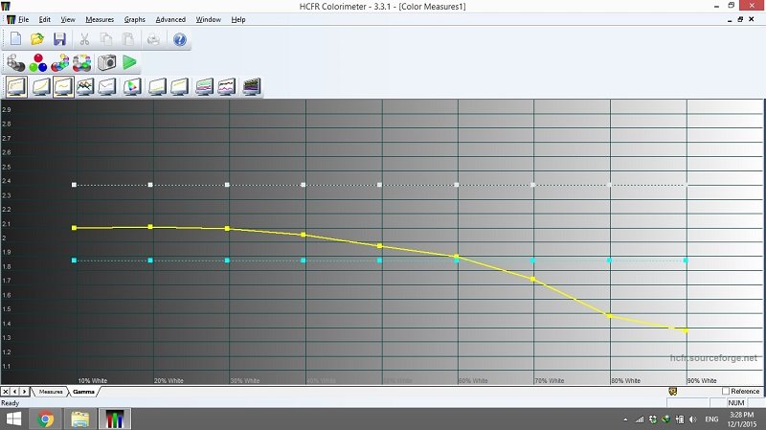Screen dimensions: 766x430
Task: Click the monitor icon with the dipping gray line
Action: [107, 87]
